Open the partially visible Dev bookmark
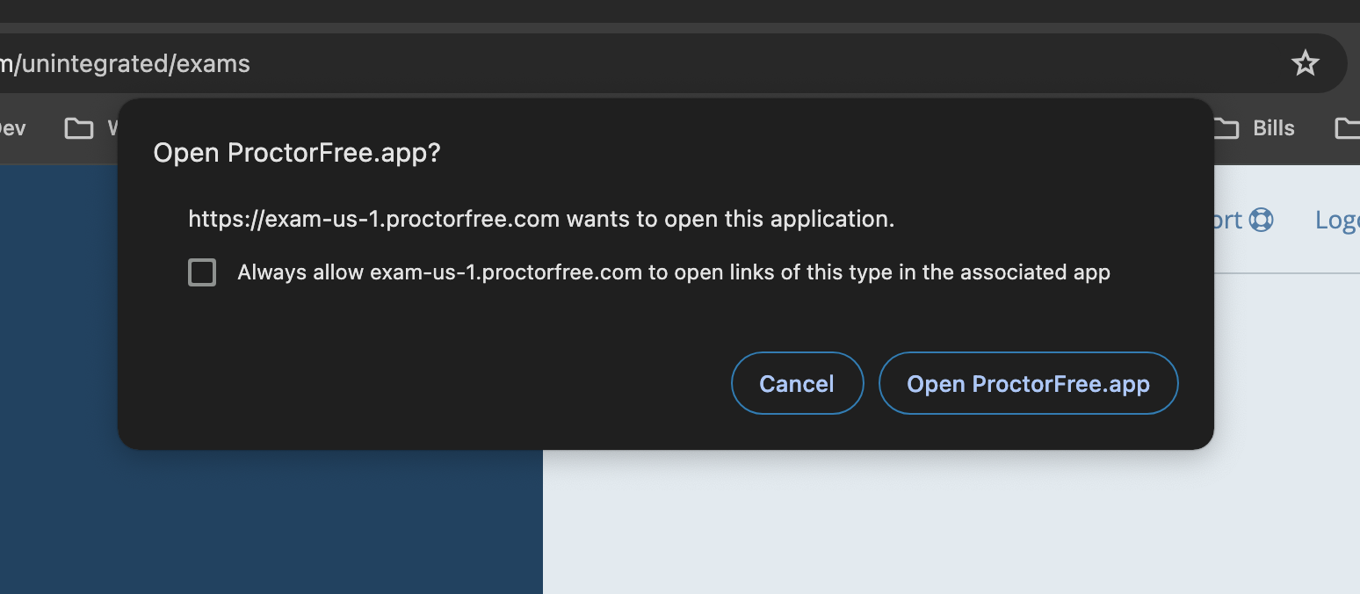 pos(11,128)
